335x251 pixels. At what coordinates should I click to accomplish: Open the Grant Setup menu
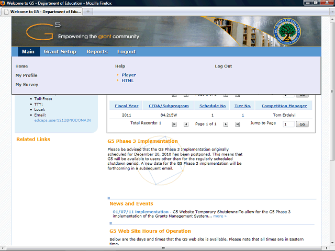[60, 52]
